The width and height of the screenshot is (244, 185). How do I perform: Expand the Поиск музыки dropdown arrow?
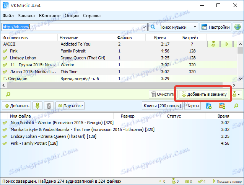point(195,27)
